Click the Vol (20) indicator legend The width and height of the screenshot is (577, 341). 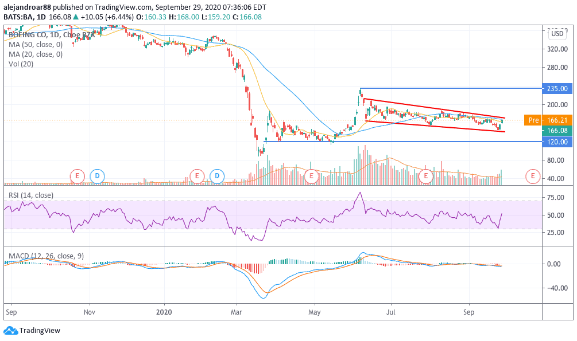coord(21,64)
